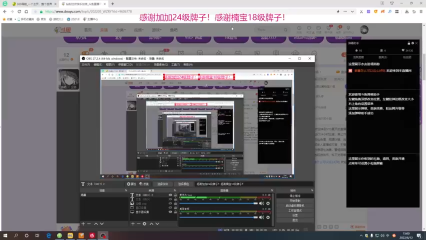Click 停止推流 stop streaming button
Viewport: 426px width, 240px height.
click(295, 196)
